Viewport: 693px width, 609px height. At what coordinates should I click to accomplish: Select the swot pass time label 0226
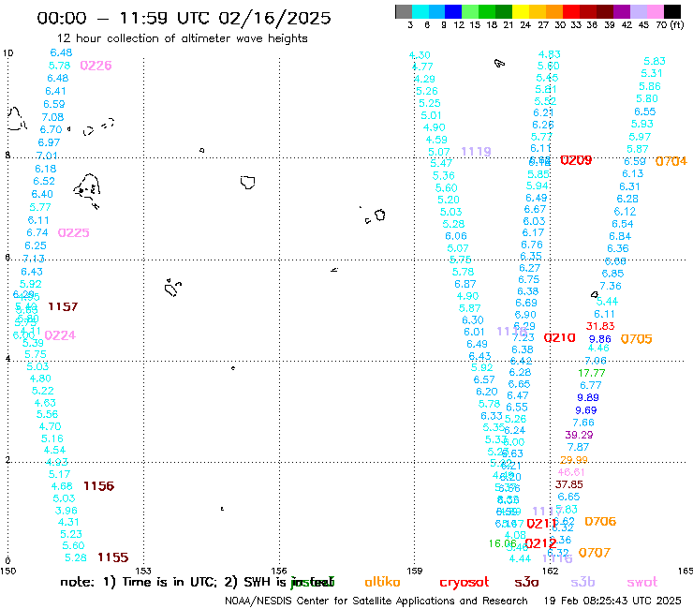pyautogui.click(x=96, y=66)
